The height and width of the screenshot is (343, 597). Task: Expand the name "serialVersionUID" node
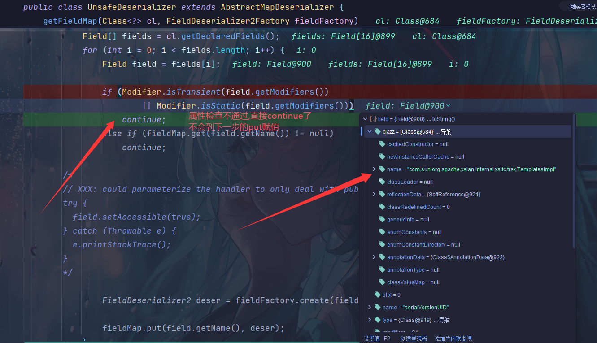370,308
